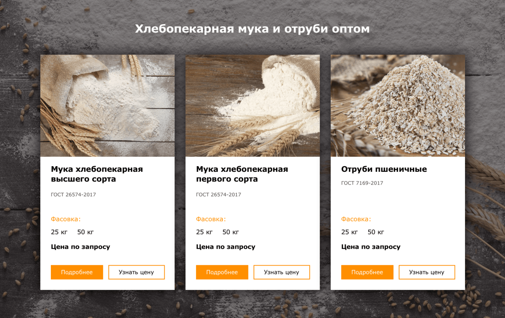Screen dimensions: 505x318
Task: Open Подробнее for Отруби пшеничные
Action: (x=367, y=272)
